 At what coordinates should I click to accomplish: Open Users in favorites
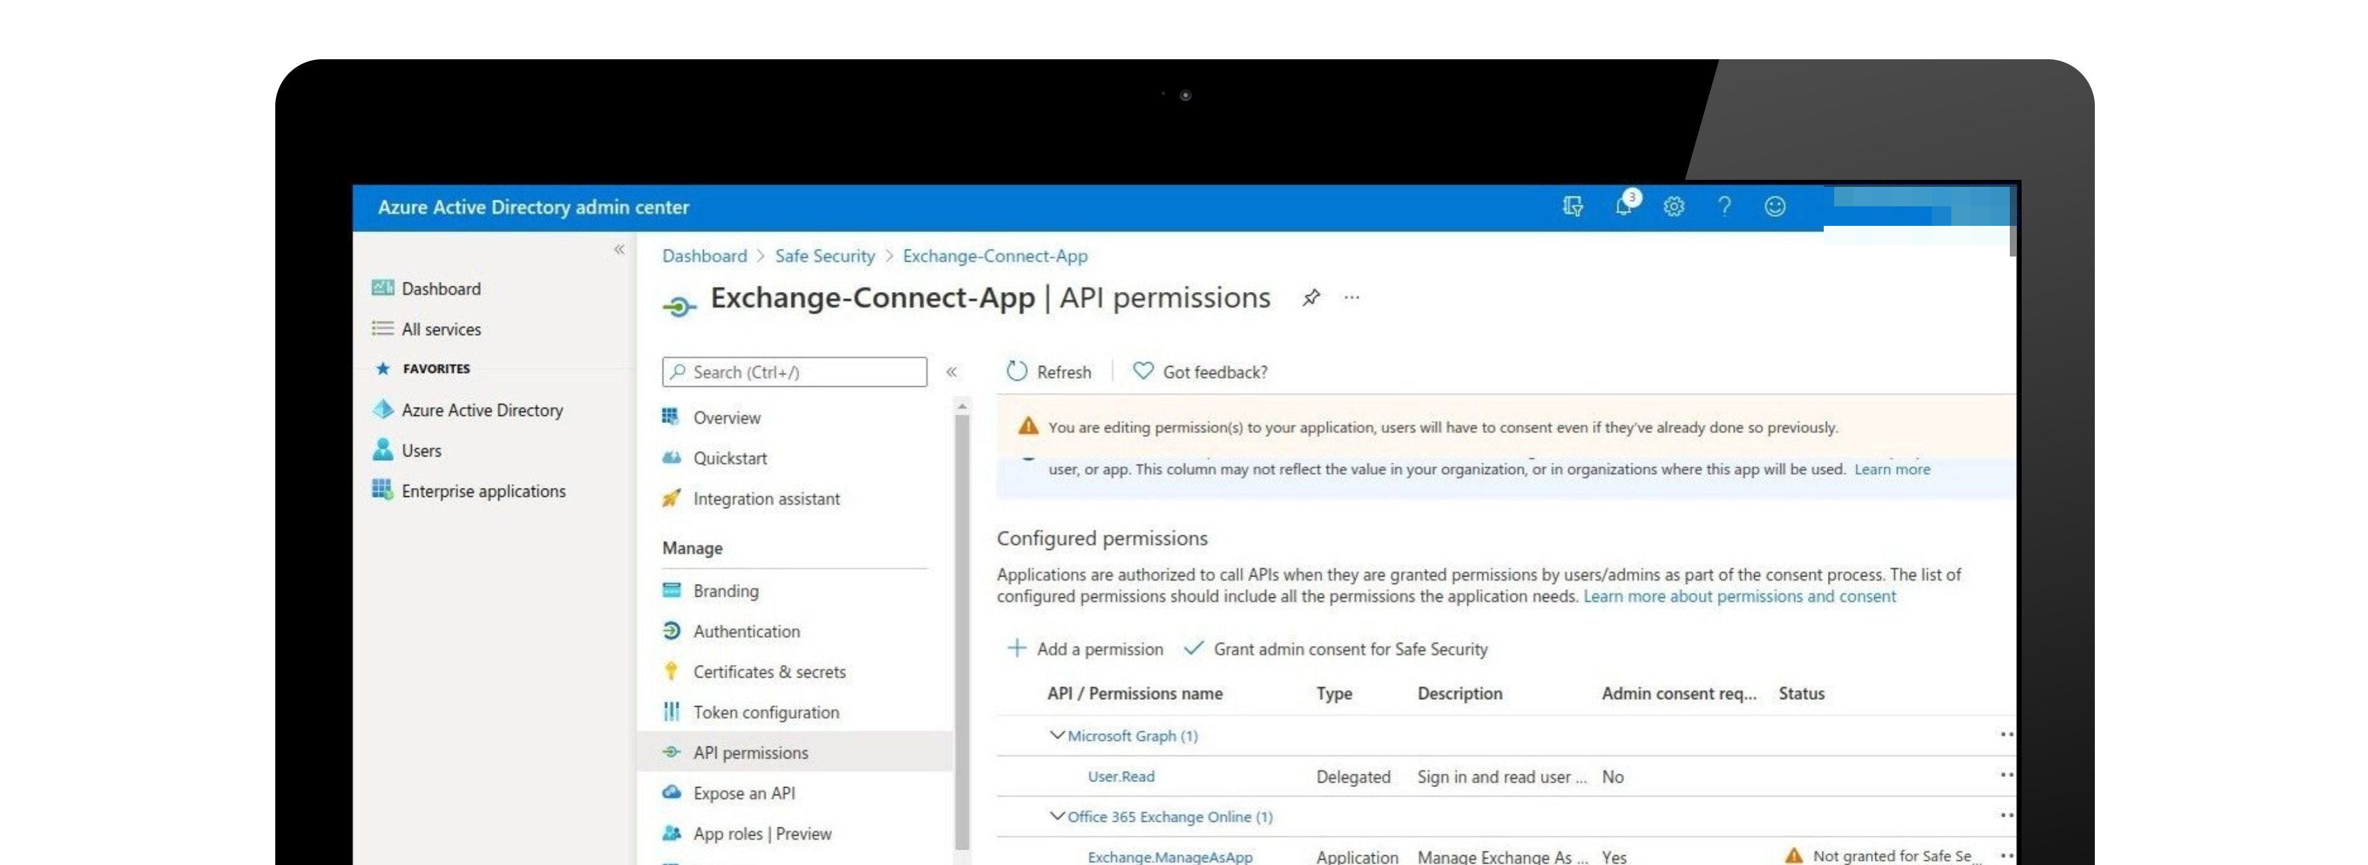point(421,450)
